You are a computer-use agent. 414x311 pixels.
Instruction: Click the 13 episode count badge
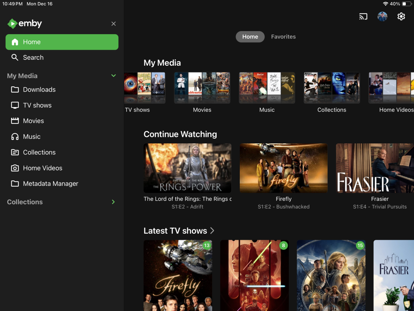[x=207, y=246]
